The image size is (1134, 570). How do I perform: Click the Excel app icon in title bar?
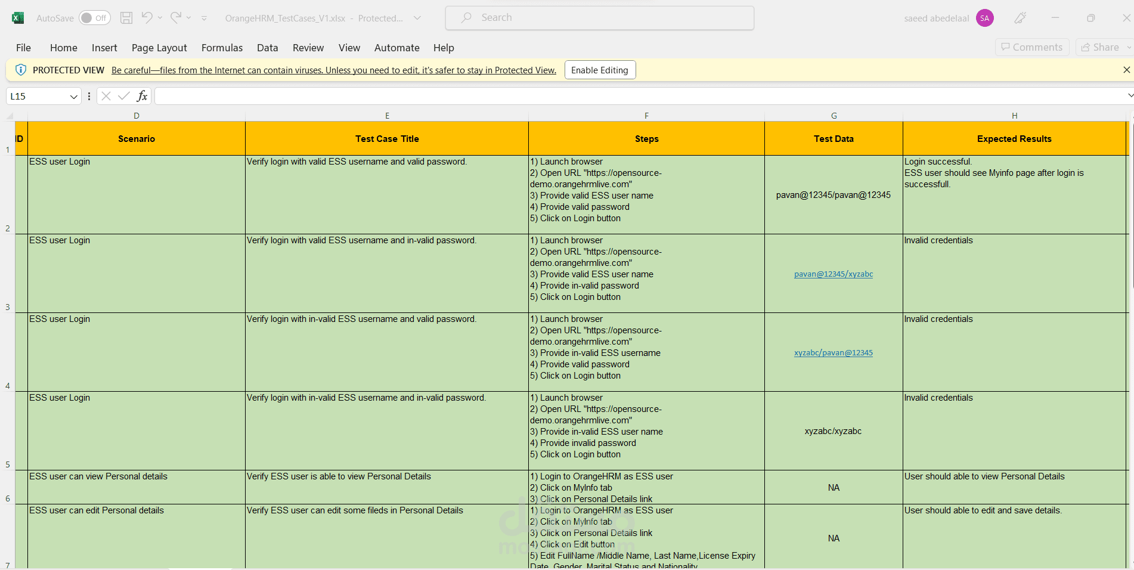[18, 18]
